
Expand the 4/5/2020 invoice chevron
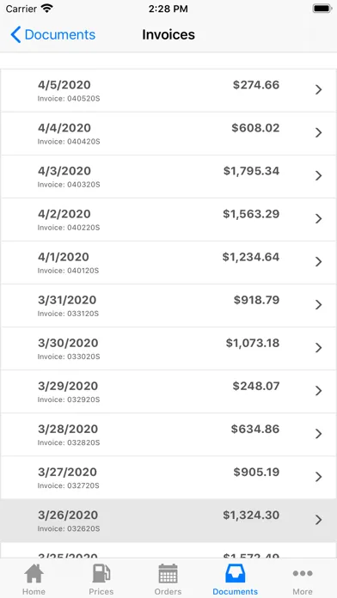click(318, 89)
